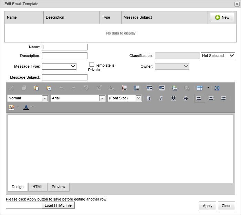Viewport: 241px width, 215px height.
Task: Open the Insert Link dialog icon
Action: 174,88
